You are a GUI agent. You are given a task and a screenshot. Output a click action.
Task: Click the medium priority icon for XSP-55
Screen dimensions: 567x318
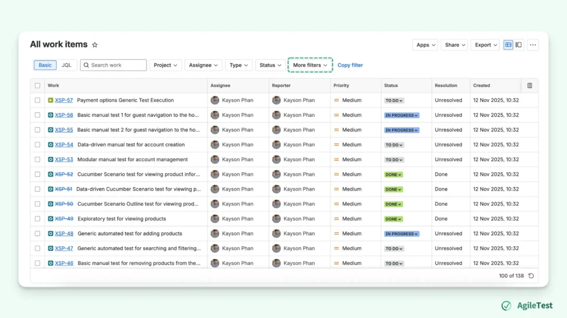(337, 130)
